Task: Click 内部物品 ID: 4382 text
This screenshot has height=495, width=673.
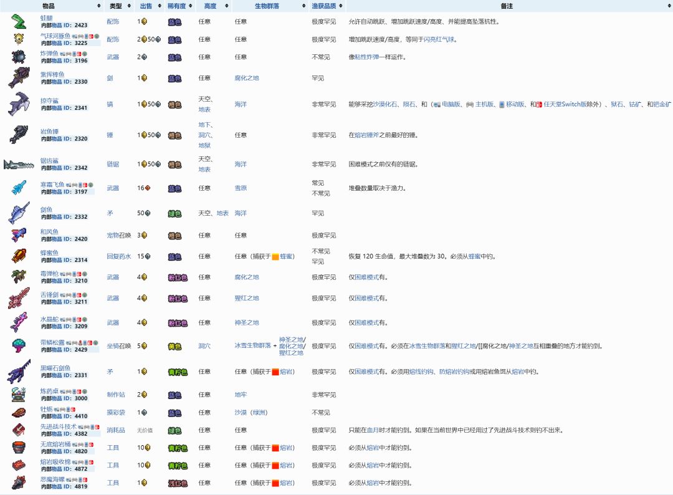Action: pyautogui.click(x=64, y=434)
